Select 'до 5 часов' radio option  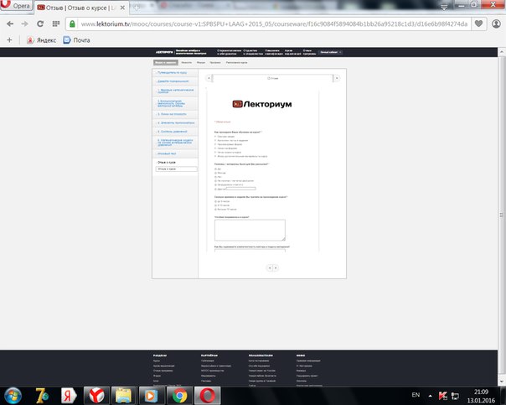tap(215, 201)
